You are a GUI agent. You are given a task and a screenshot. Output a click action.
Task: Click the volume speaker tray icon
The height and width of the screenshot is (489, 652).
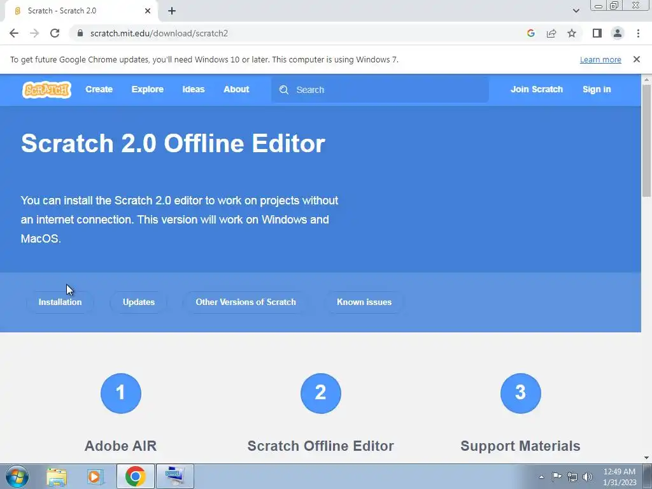588,477
